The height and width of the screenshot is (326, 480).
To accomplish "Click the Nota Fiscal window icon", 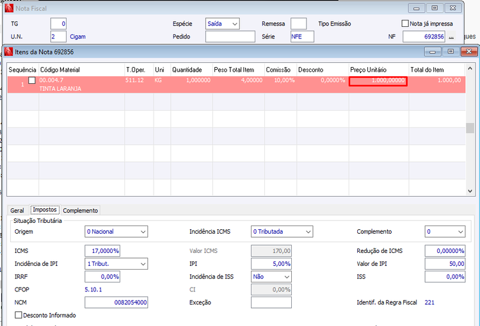I will [9, 8].
